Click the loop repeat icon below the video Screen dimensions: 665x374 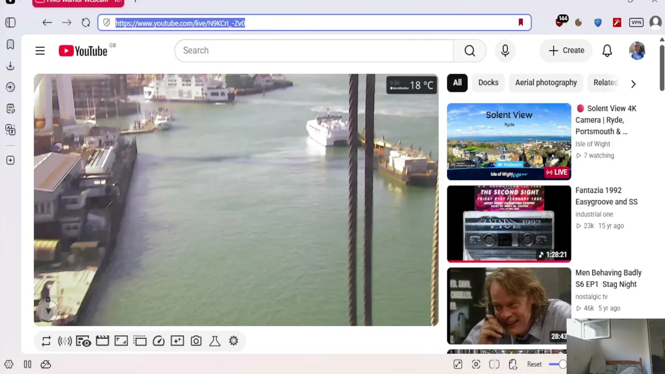pyautogui.click(x=46, y=341)
